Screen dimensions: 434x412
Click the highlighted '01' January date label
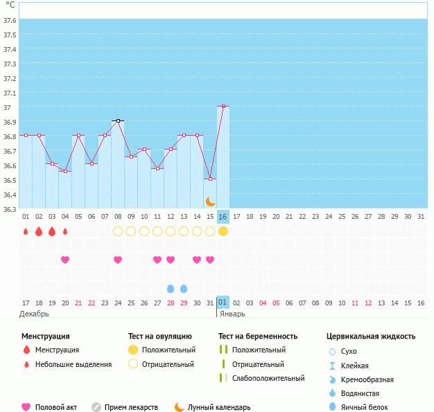[x=223, y=303]
